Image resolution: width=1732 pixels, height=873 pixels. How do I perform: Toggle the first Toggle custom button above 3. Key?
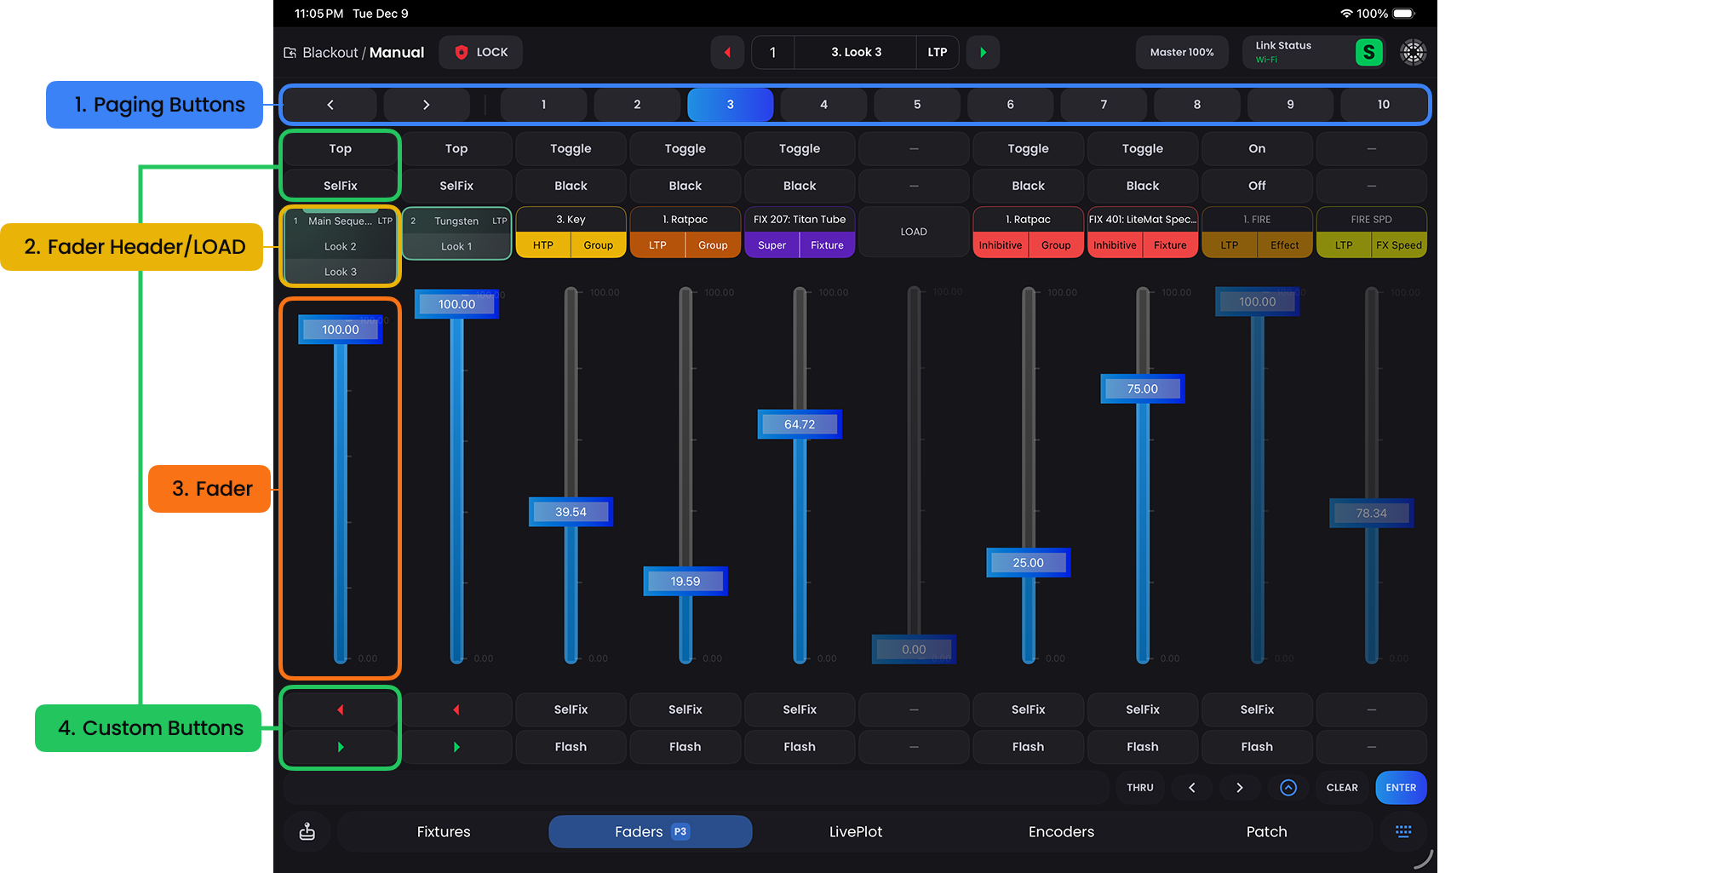coord(571,148)
